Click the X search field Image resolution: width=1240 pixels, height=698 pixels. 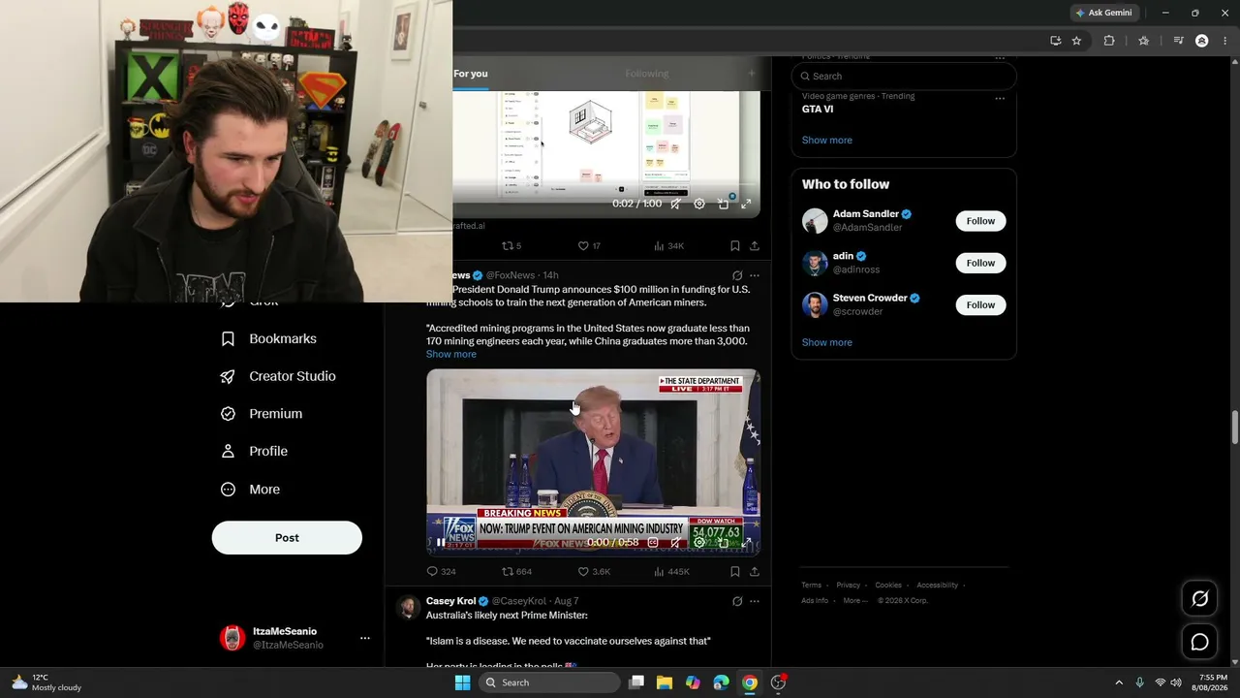click(x=904, y=76)
